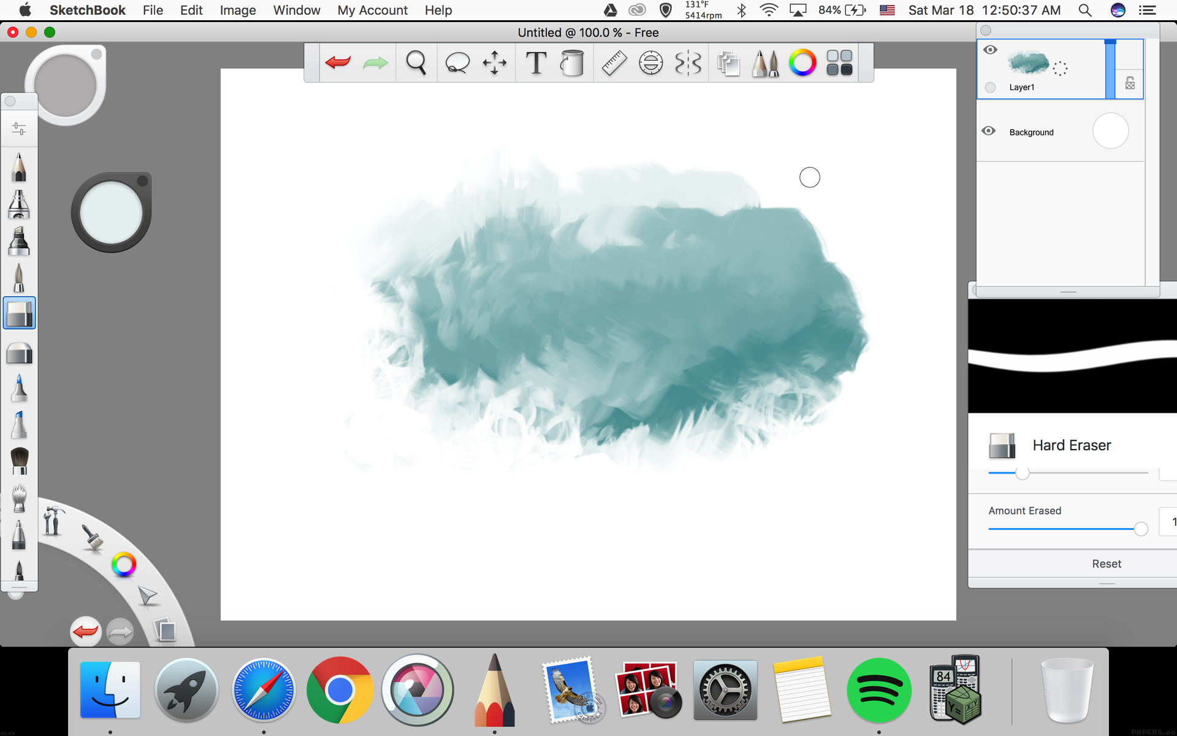The image size is (1177, 736).
Task: Select the fan bristle brush in palette
Action: [19, 498]
